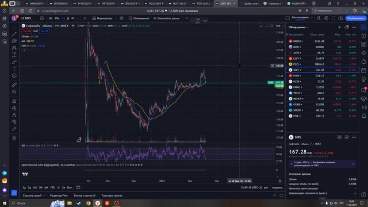Open the Windows Start menu
368x207 pixels.
[5, 203]
